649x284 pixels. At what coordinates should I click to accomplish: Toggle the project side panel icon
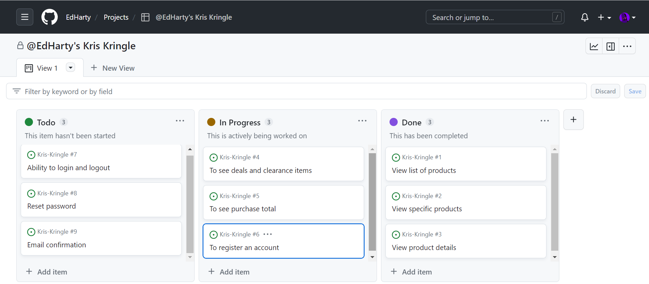[610, 46]
